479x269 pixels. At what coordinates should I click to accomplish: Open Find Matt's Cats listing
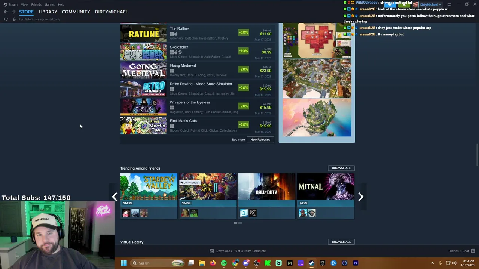[x=198, y=125]
